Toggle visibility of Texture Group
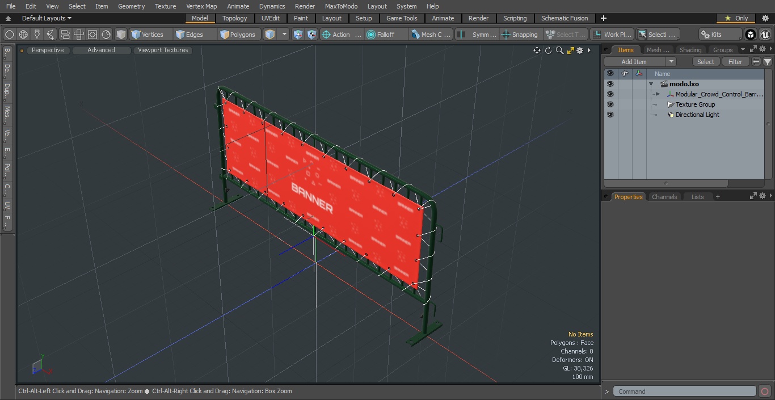This screenshot has height=400, width=775. (610, 104)
